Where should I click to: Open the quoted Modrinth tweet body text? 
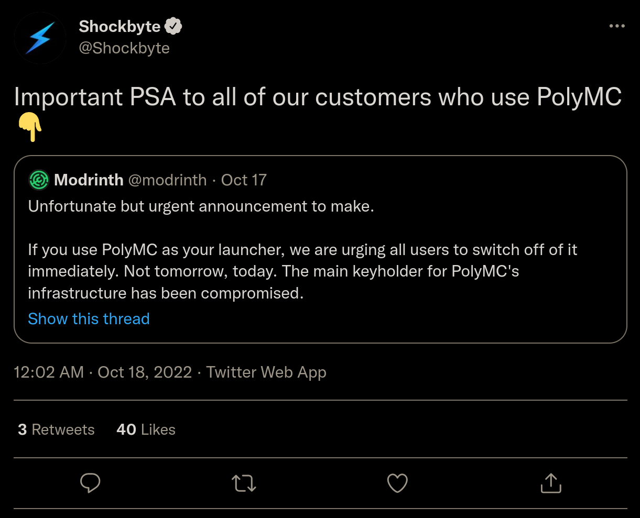tap(302, 249)
